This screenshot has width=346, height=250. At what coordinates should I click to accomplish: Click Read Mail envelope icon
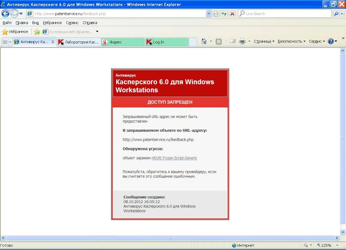(x=232, y=41)
